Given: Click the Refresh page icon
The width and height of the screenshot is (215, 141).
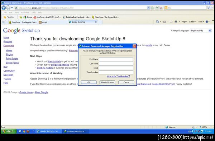Looking at the screenshot, I should [x=157, y=8].
